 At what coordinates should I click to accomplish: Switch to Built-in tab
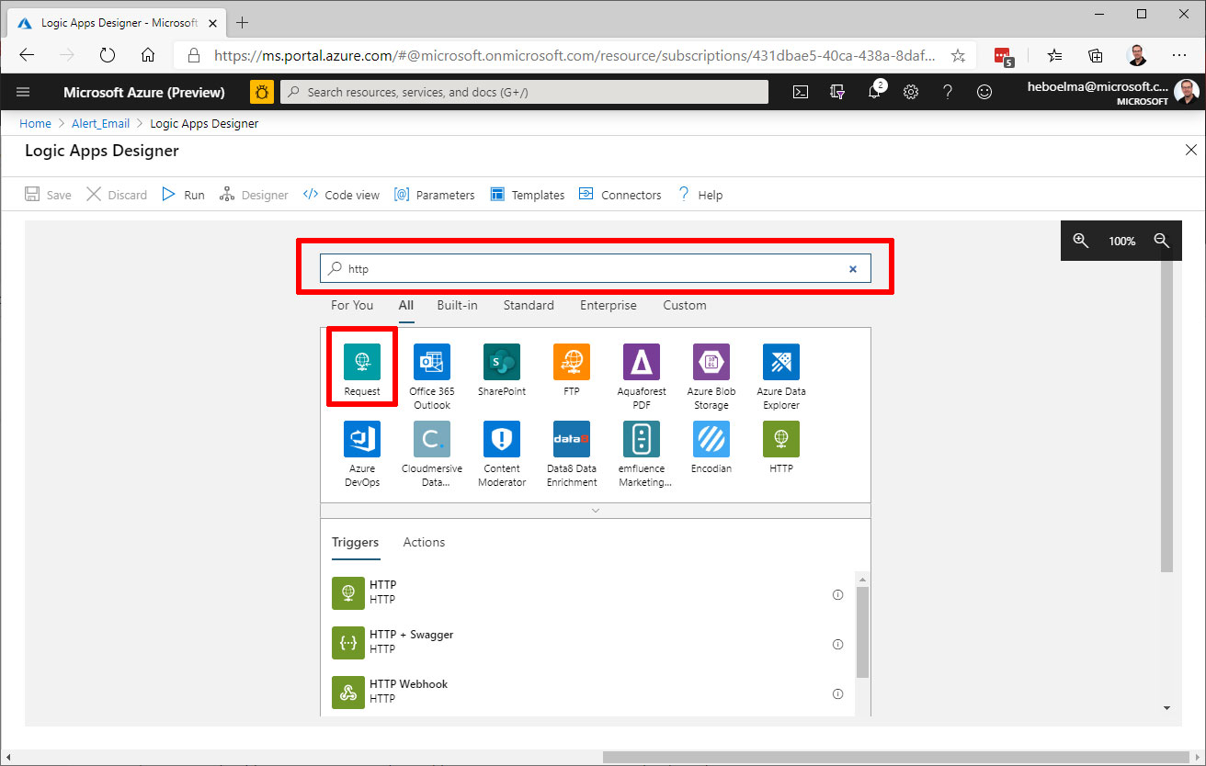(x=458, y=305)
